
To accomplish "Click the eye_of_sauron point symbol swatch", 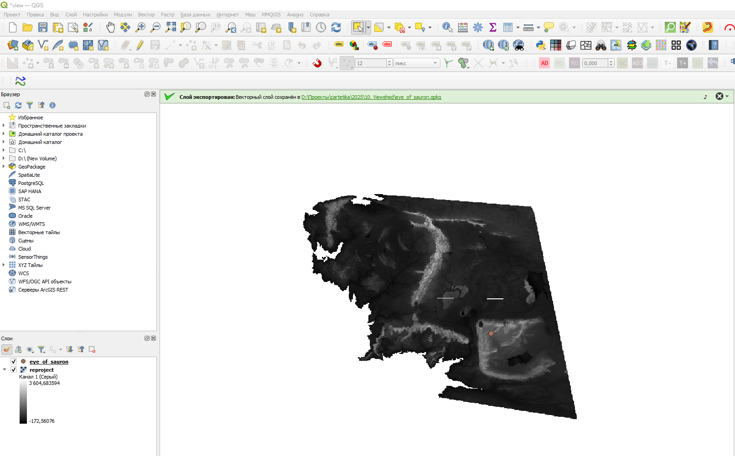I will 23,362.
